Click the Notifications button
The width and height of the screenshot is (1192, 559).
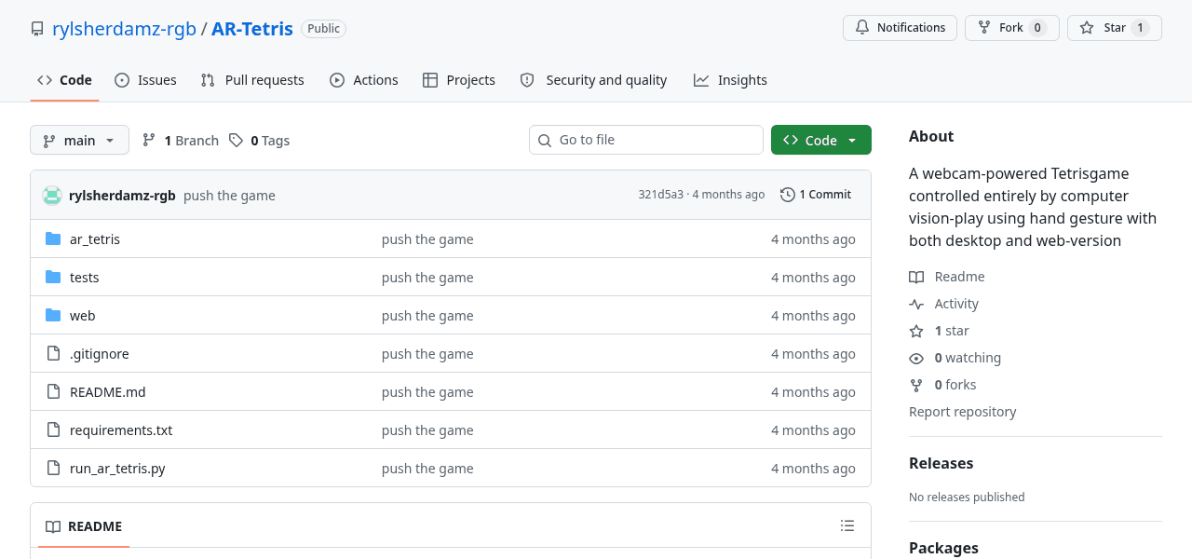click(x=901, y=28)
